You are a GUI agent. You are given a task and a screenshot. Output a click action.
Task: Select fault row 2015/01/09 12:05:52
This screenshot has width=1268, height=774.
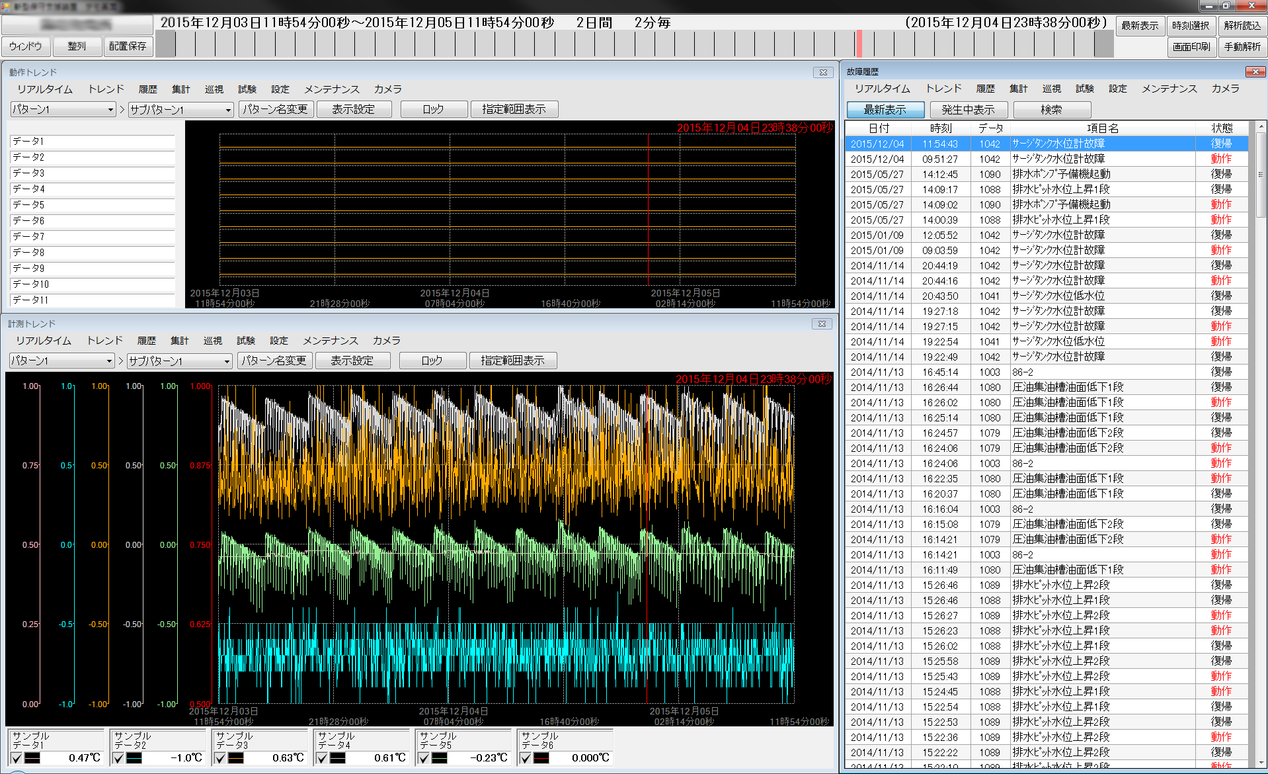point(1047,235)
